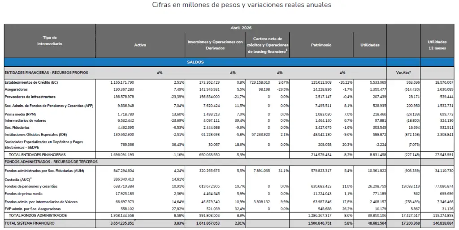Viewport: 459px width, 230px height.
Task: Click grand total Activo 3.654.235.851
Action: (x=122, y=223)
